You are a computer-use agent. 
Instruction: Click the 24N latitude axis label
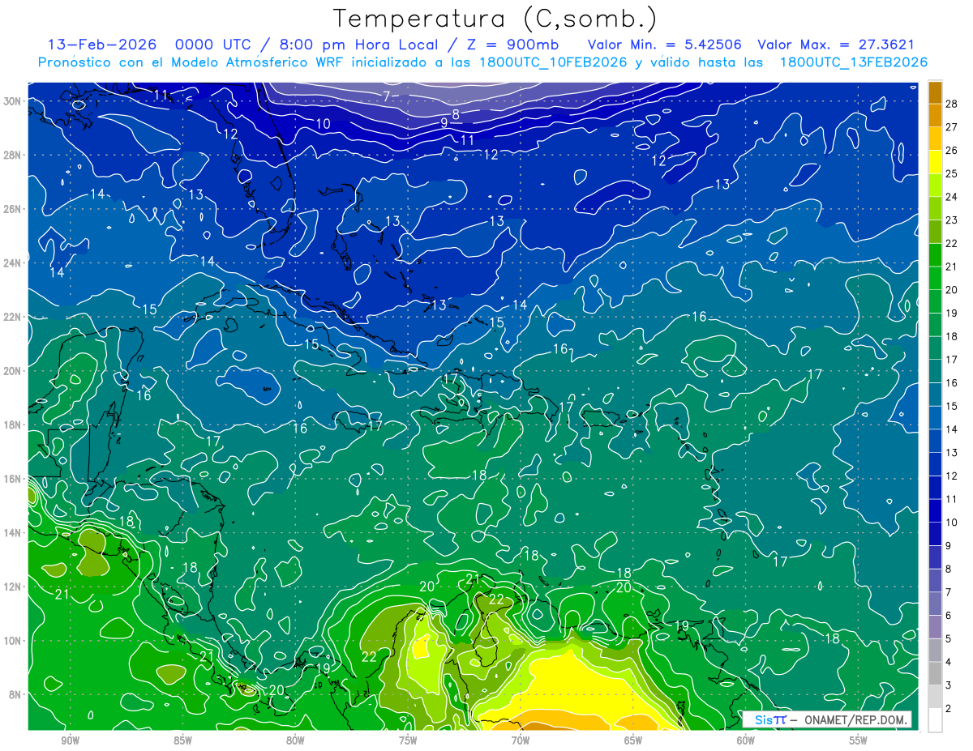tap(14, 262)
